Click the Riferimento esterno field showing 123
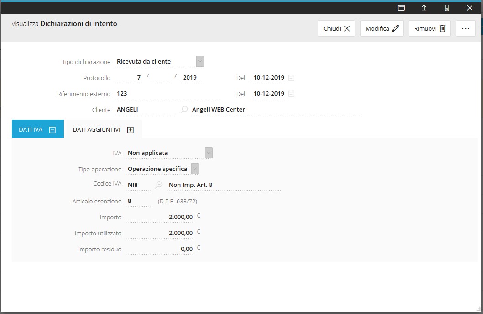 pos(167,94)
